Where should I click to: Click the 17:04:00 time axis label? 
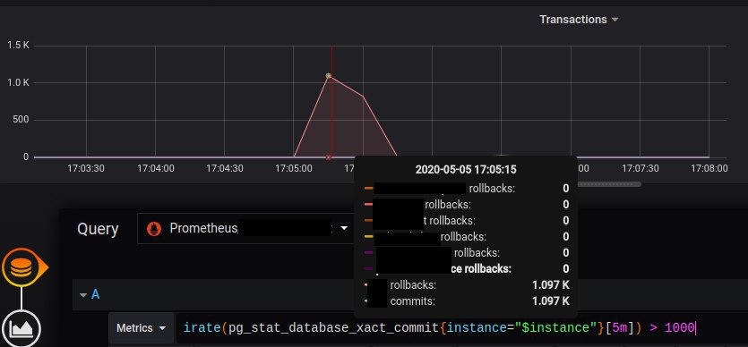pyautogui.click(x=156, y=168)
